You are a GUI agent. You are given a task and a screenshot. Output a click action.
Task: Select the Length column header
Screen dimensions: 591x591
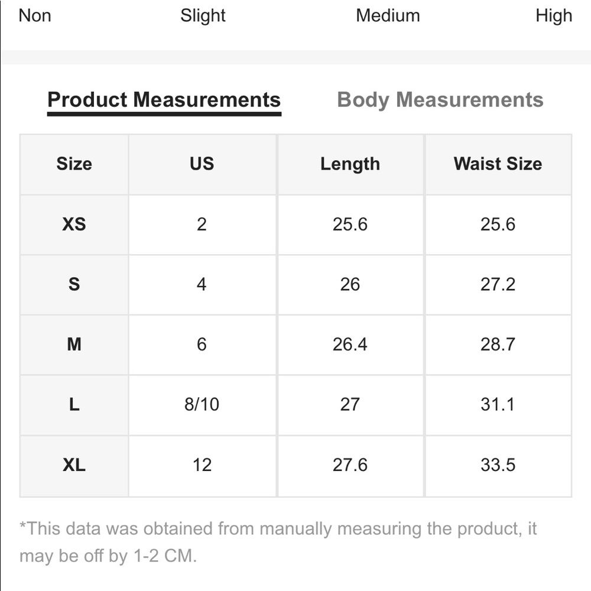click(350, 164)
